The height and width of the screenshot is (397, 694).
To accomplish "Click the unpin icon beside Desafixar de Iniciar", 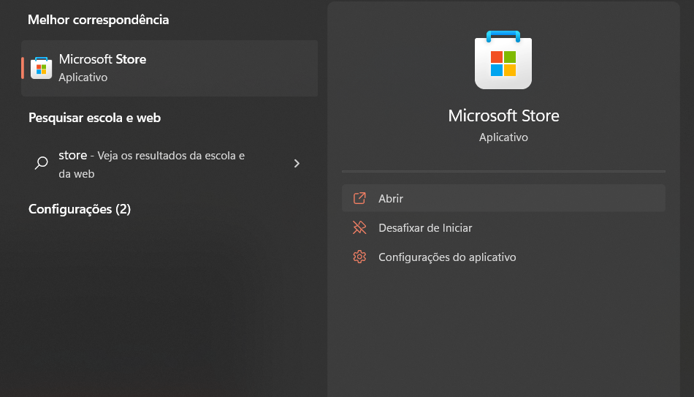I will tap(359, 227).
